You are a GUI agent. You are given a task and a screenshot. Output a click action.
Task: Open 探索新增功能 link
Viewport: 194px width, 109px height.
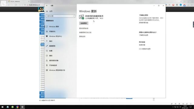(143, 23)
